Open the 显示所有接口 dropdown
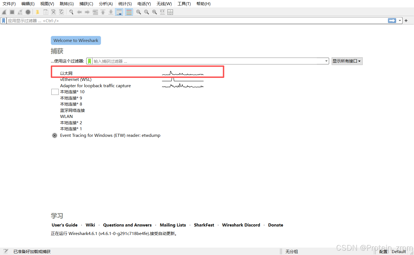The height and width of the screenshot is (255, 414). pyautogui.click(x=347, y=61)
